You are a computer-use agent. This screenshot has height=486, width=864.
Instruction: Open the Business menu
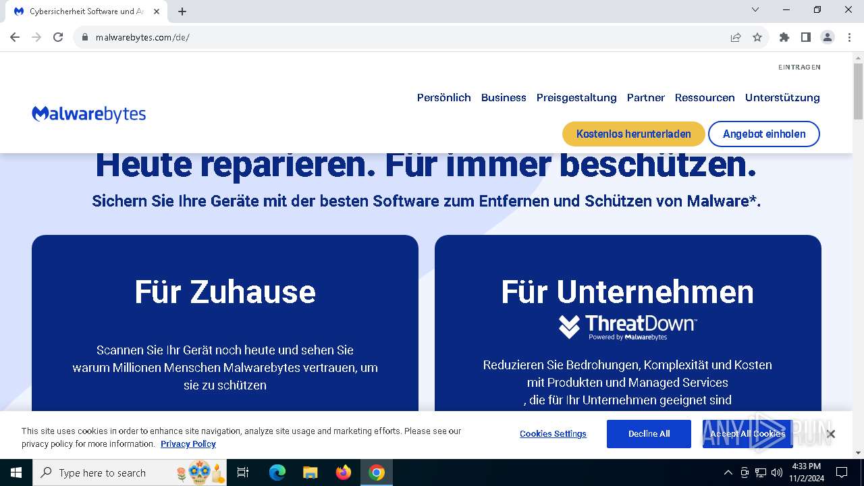tap(504, 98)
